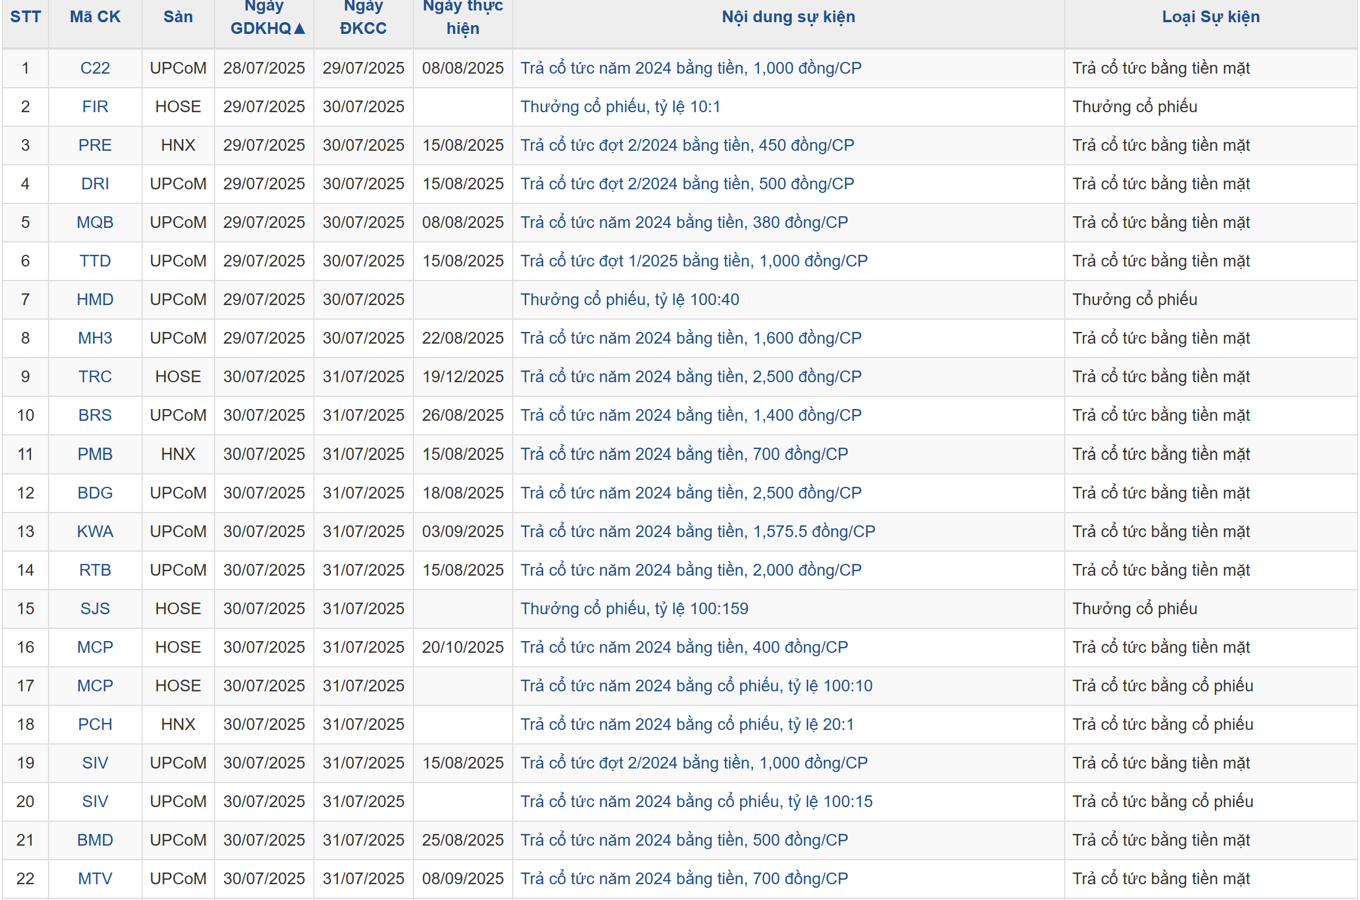Screen dimensions: 1360x900
Task: Open stock code C22 link
Action: coord(95,68)
